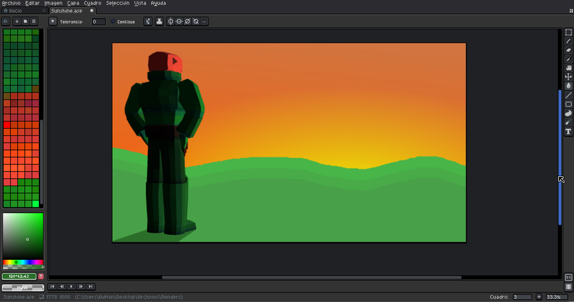The image size is (574, 302).
Task: Select the Rectangle shape tool
Action: tap(568, 104)
